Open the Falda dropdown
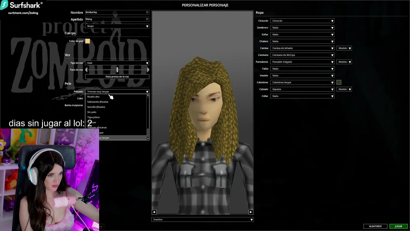Image resolution: width=410 pixels, height=231 pixels. pos(302,69)
